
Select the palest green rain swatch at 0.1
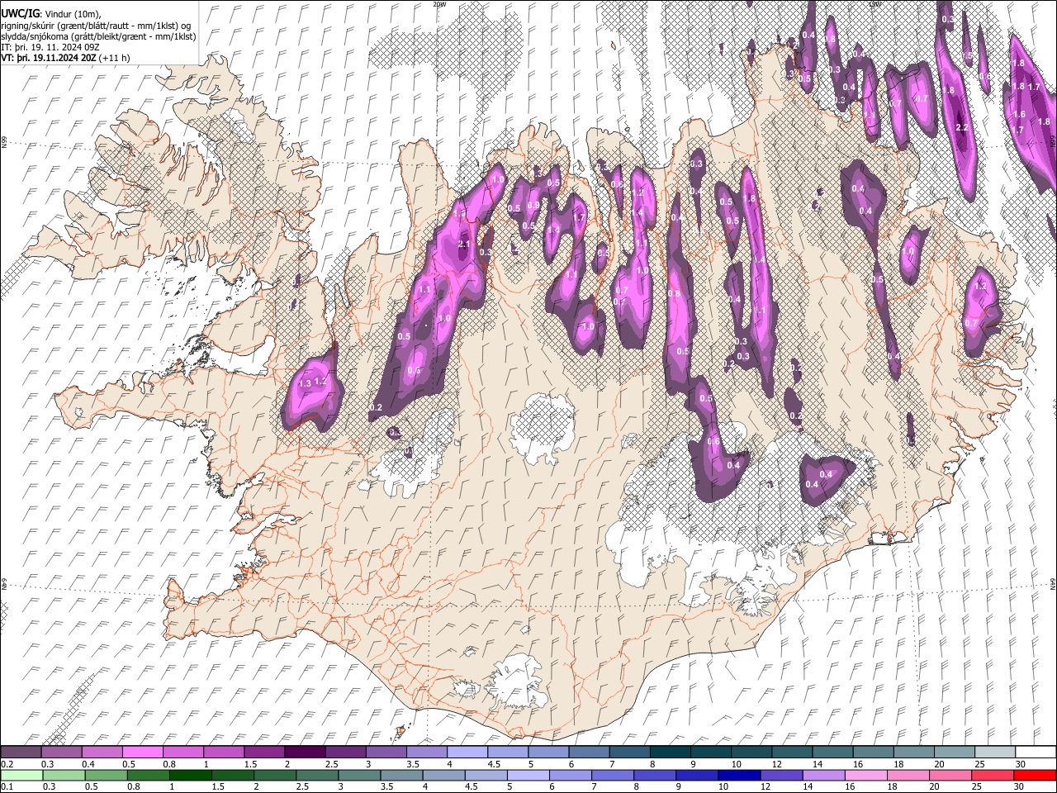tap(21, 776)
